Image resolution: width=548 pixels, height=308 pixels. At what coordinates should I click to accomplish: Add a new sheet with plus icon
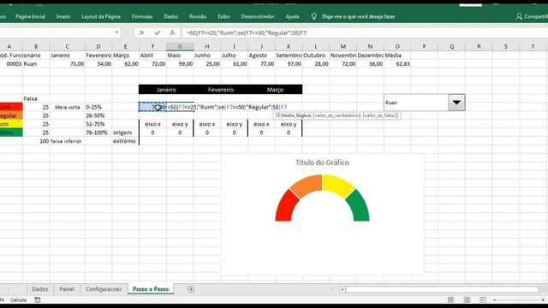191,289
